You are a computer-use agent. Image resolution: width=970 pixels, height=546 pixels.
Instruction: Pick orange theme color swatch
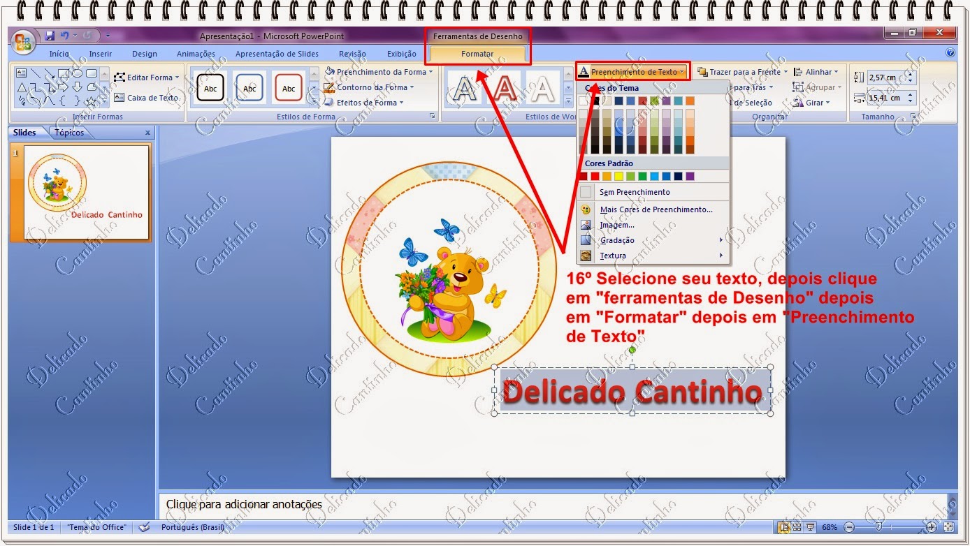pos(690,101)
